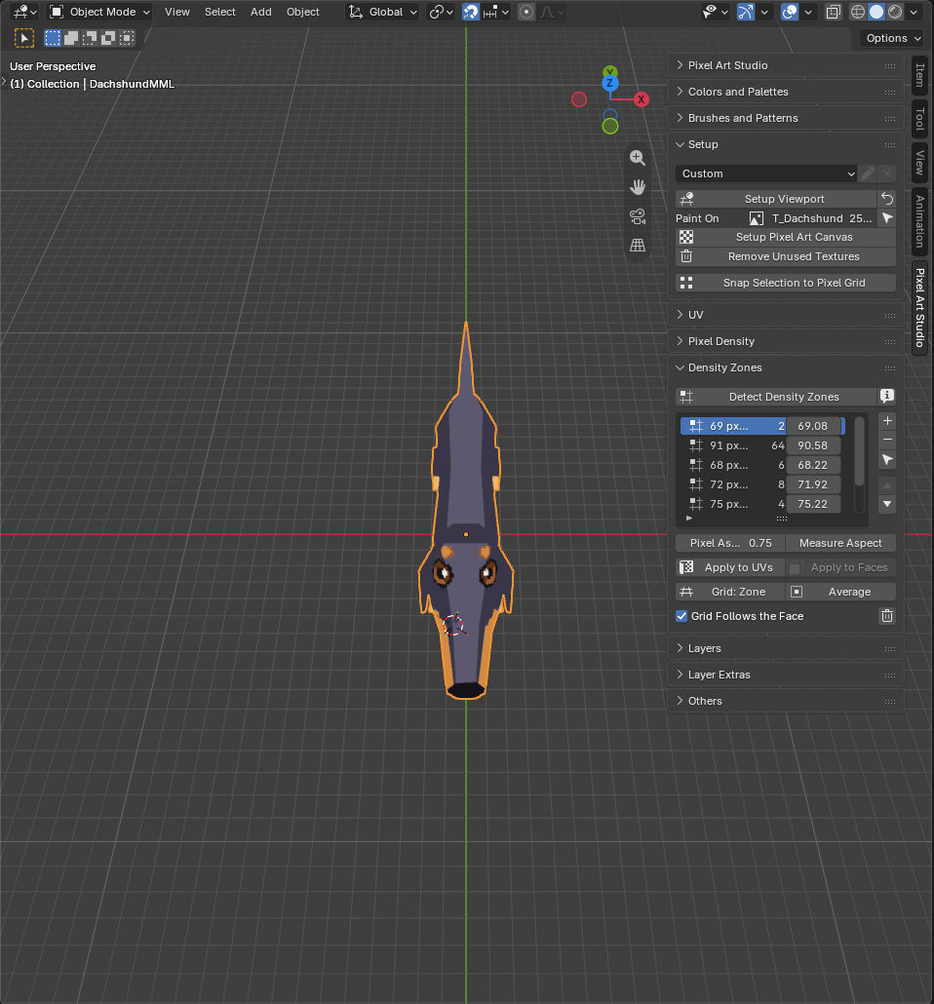
Task: Toggle show gizmos button
Action: click(x=745, y=12)
